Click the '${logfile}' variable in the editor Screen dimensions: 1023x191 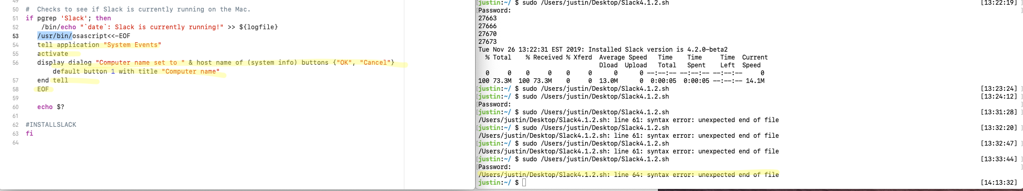pos(259,27)
